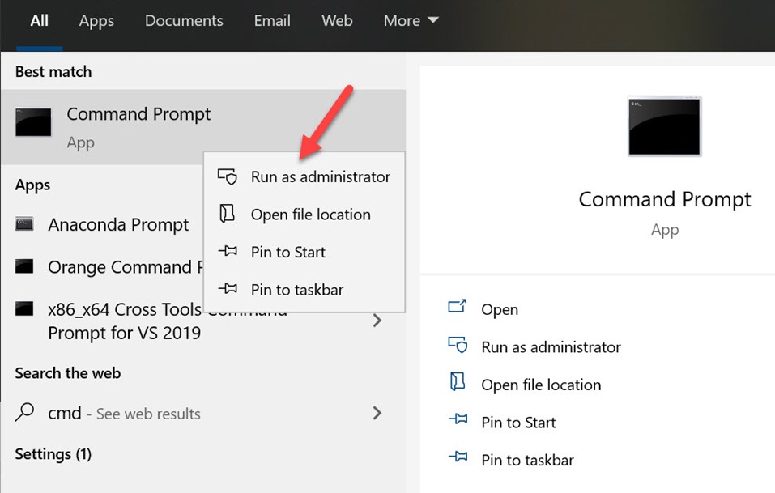Click Run as administrator in the right panel

(551, 346)
